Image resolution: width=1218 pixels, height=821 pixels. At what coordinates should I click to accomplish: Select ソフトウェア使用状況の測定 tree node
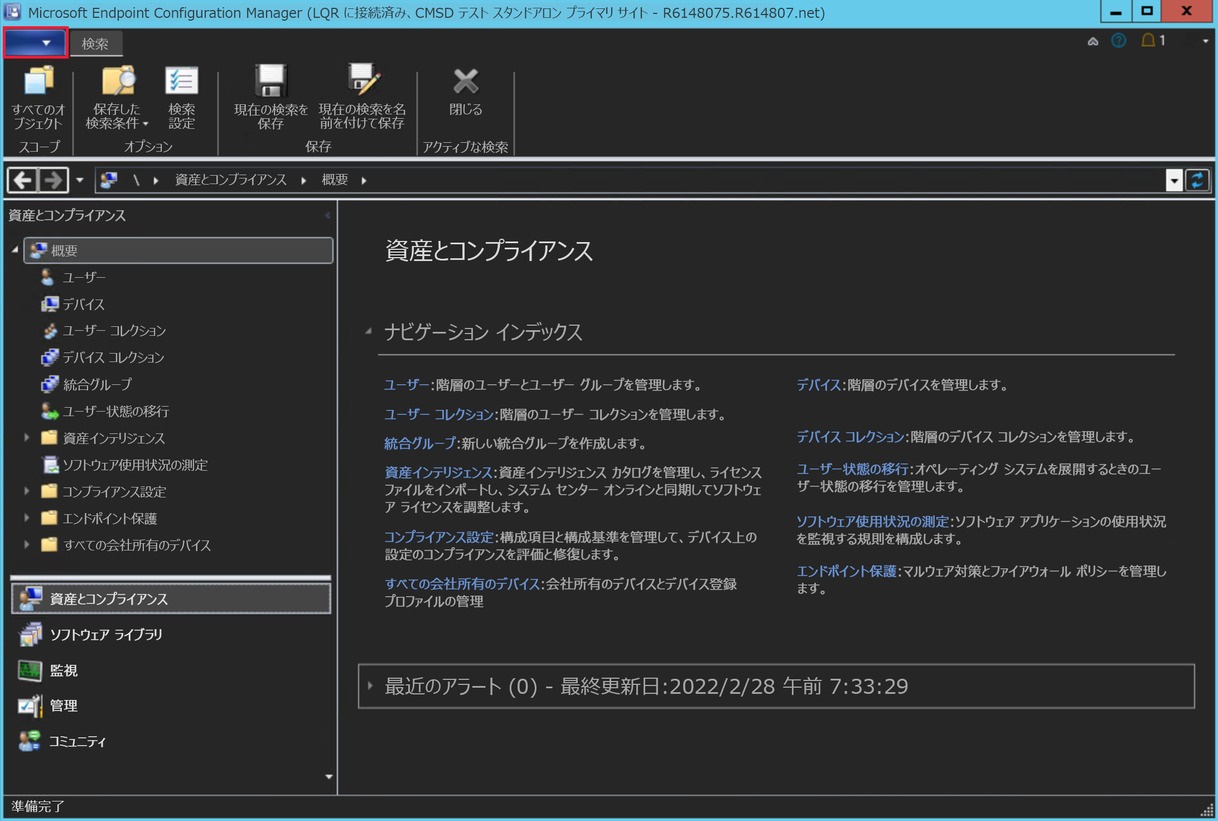coord(134,465)
